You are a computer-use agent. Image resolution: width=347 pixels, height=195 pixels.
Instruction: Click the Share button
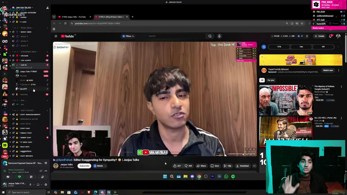point(201,166)
